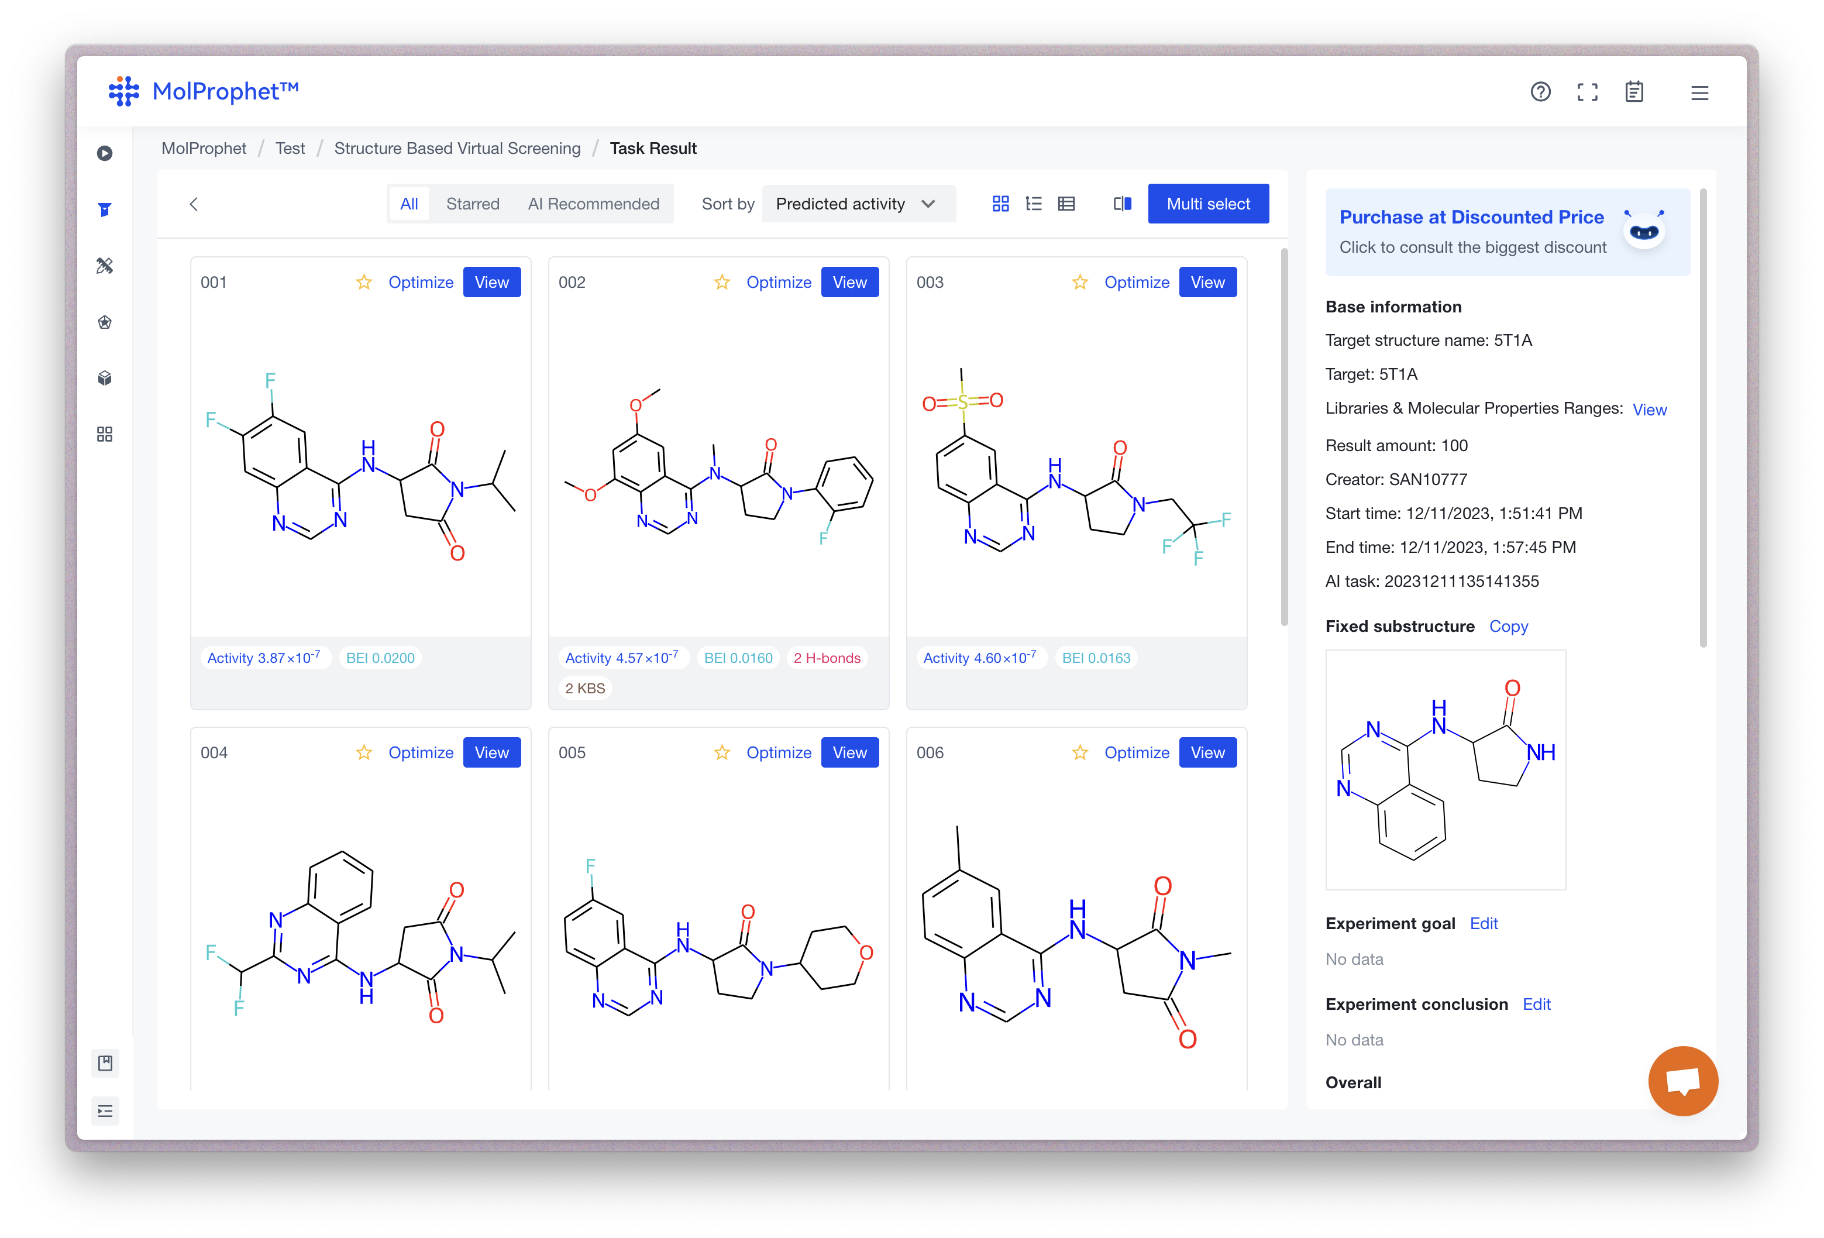
Task: Click molecule 003 structure image
Action: pyautogui.click(x=1076, y=467)
